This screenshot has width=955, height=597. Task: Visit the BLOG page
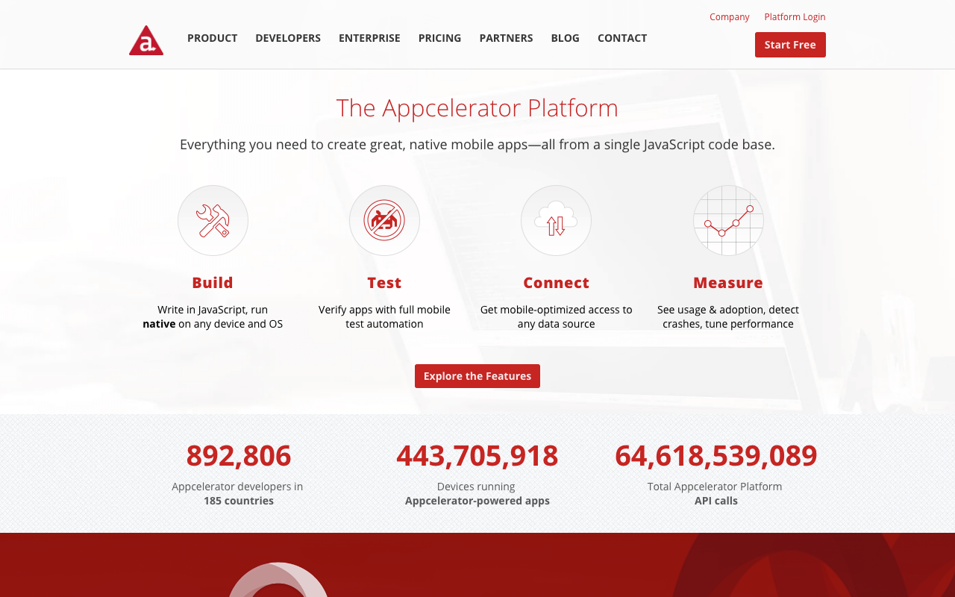tap(565, 38)
